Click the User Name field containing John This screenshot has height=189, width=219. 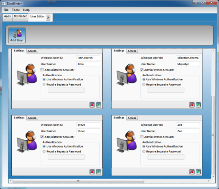pos(88,64)
